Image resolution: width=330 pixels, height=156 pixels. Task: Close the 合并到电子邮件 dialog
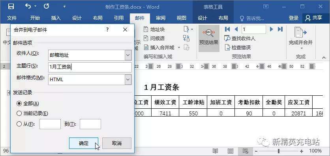pos(125,30)
